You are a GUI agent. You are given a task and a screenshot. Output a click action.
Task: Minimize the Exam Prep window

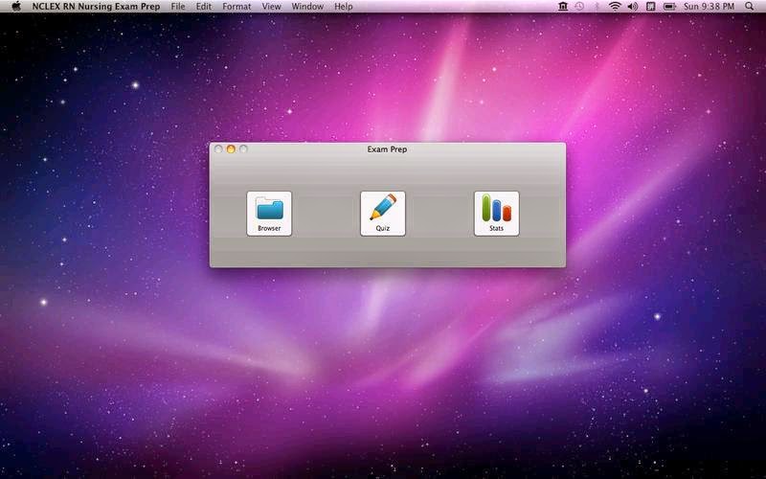(231, 149)
